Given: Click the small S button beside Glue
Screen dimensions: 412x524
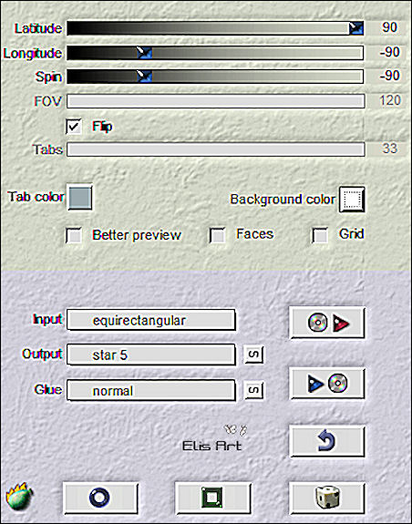Looking at the screenshot, I should (x=254, y=390).
